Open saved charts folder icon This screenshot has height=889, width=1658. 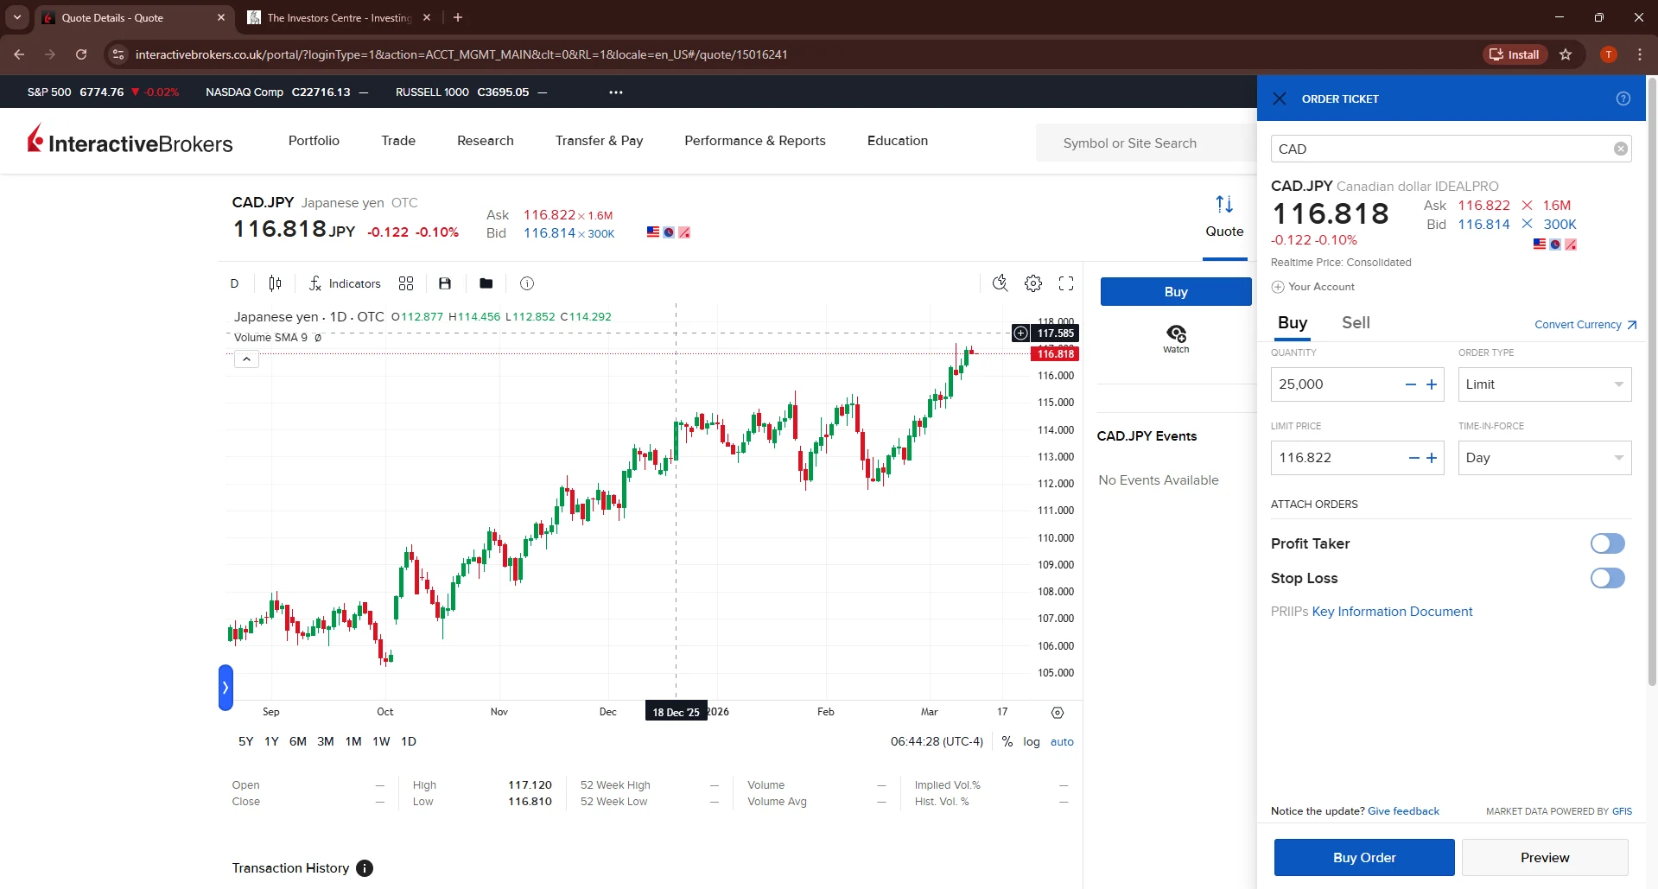tap(486, 283)
